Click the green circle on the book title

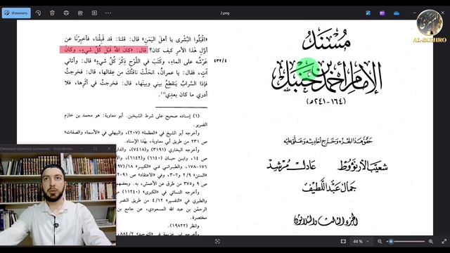pos(307,69)
